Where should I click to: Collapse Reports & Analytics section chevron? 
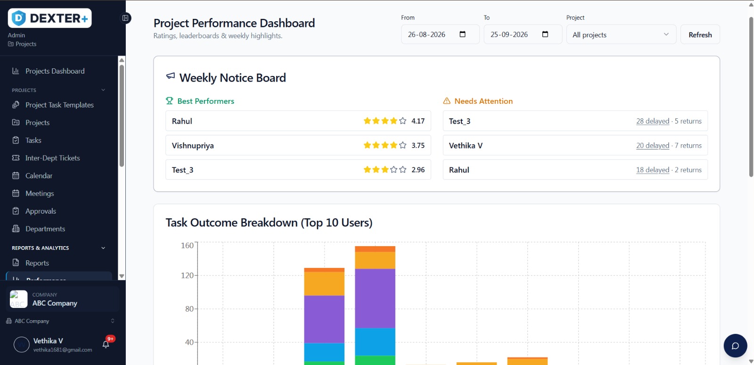click(103, 248)
